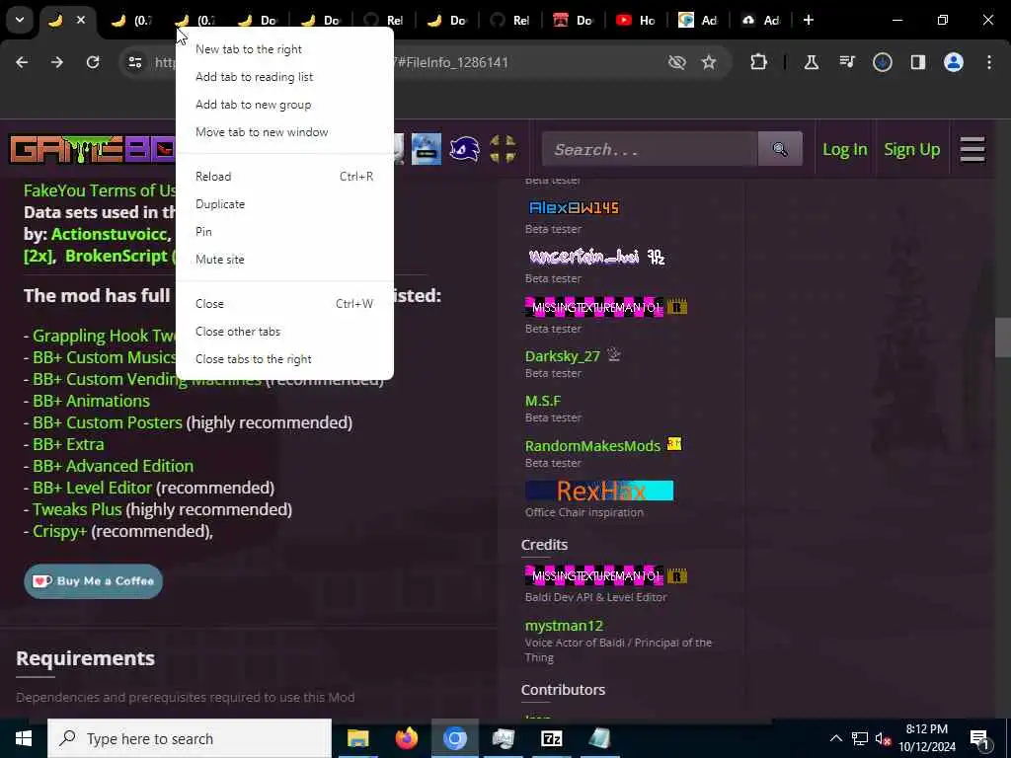Select Add tab to reading list
The image size is (1011, 758).
click(x=284, y=77)
